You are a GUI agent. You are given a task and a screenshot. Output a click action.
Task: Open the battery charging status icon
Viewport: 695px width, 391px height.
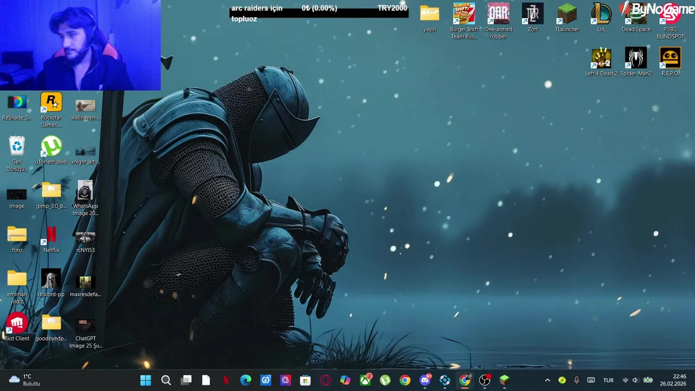(x=648, y=380)
